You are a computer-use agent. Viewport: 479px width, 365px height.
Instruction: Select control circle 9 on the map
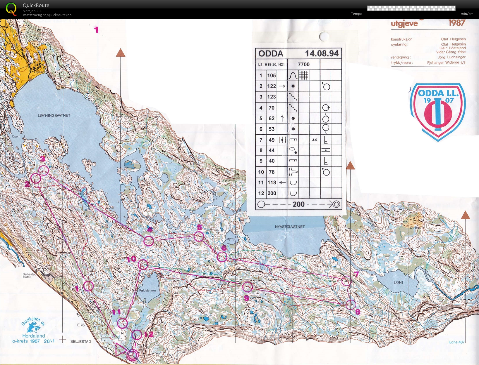pos(247,287)
